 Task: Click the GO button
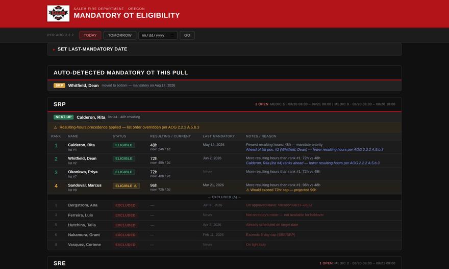[187, 35]
